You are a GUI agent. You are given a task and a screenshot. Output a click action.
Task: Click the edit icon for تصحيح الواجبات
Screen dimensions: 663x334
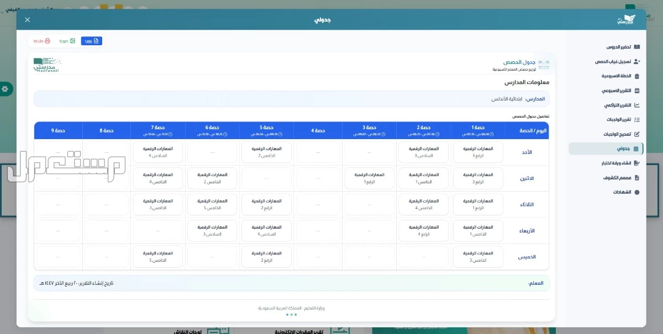click(x=636, y=134)
